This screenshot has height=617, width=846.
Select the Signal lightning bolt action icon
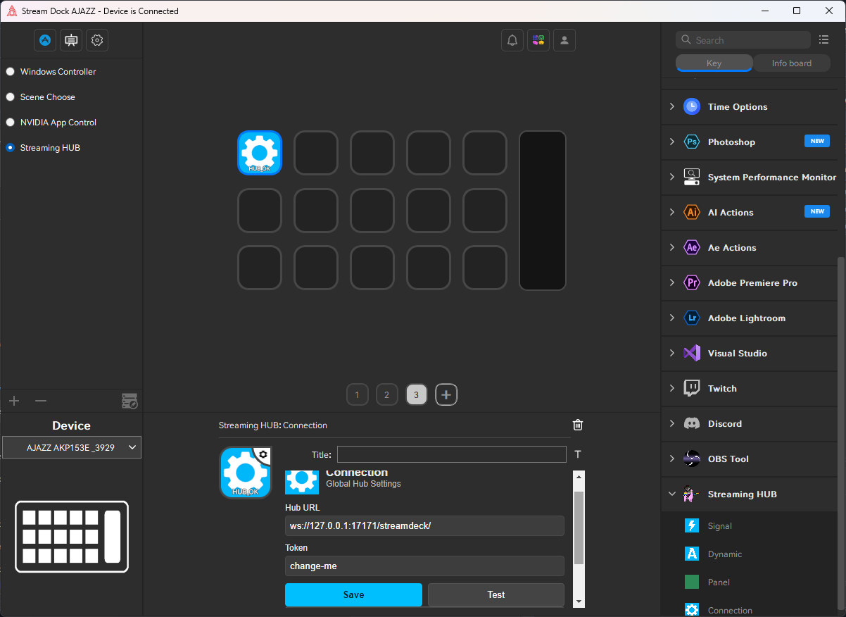point(692,525)
